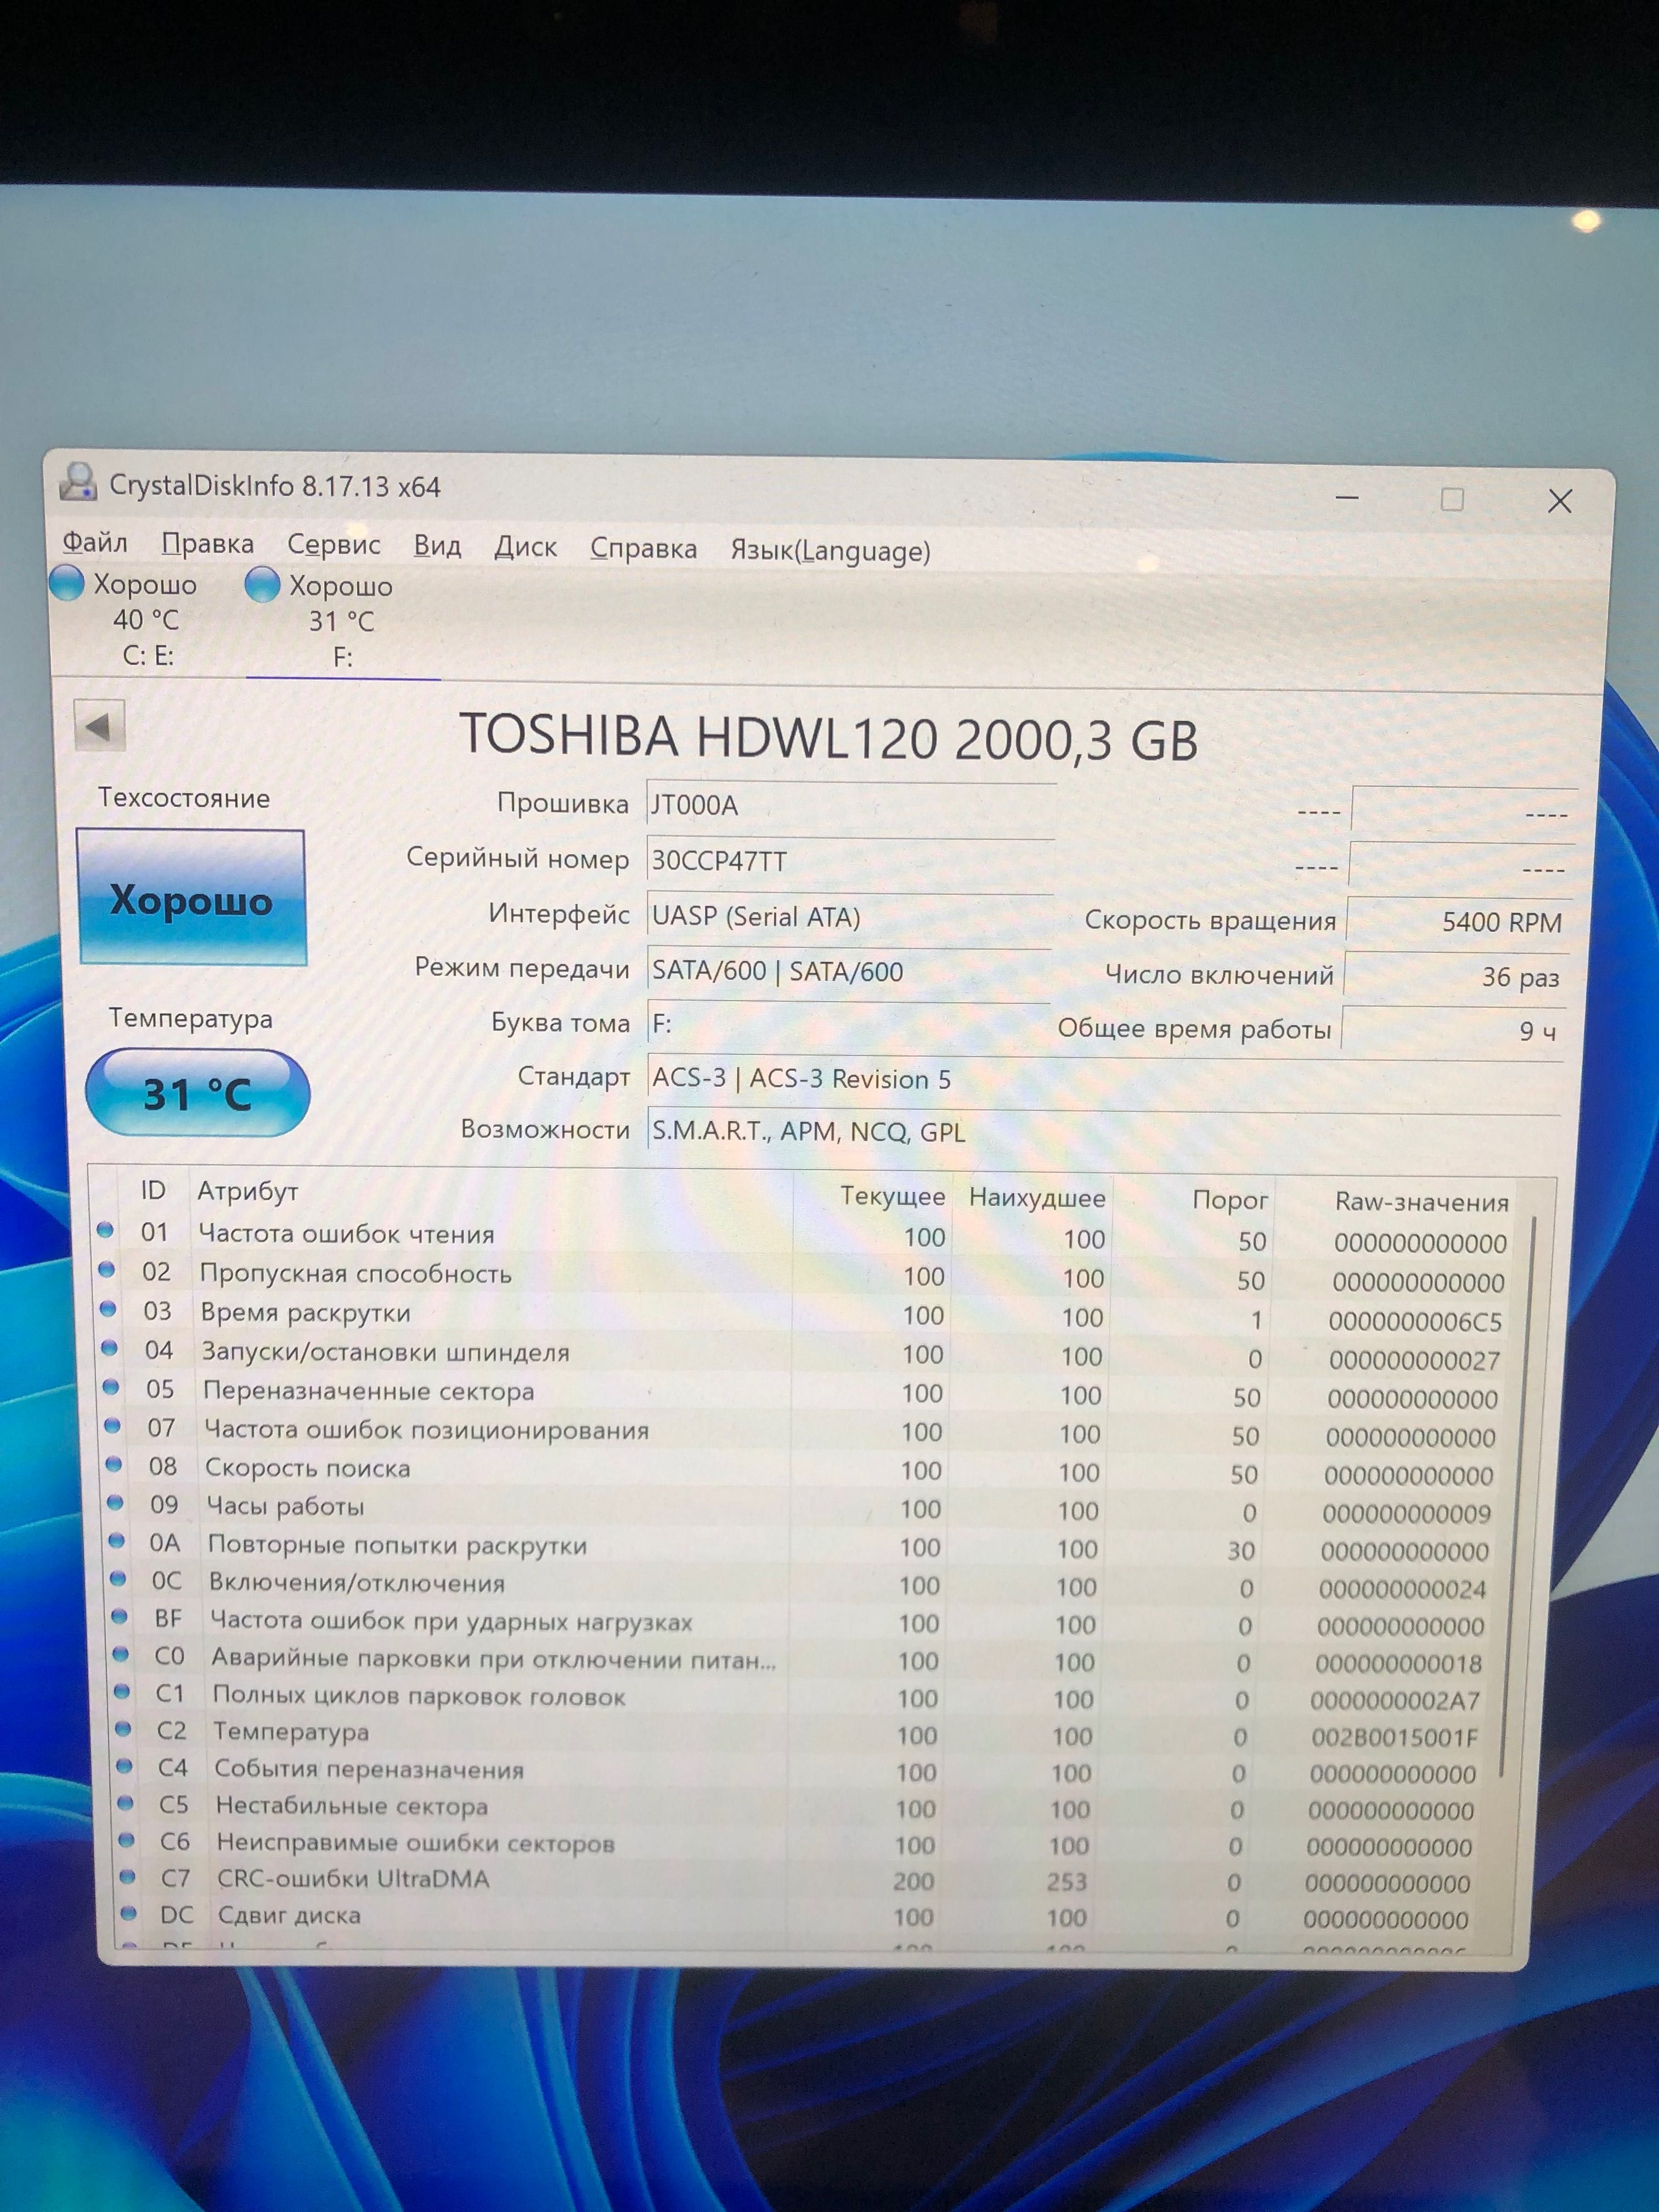1659x2212 pixels.
Task: Click the status dot of attribute DC
Action: (x=128, y=1914)
